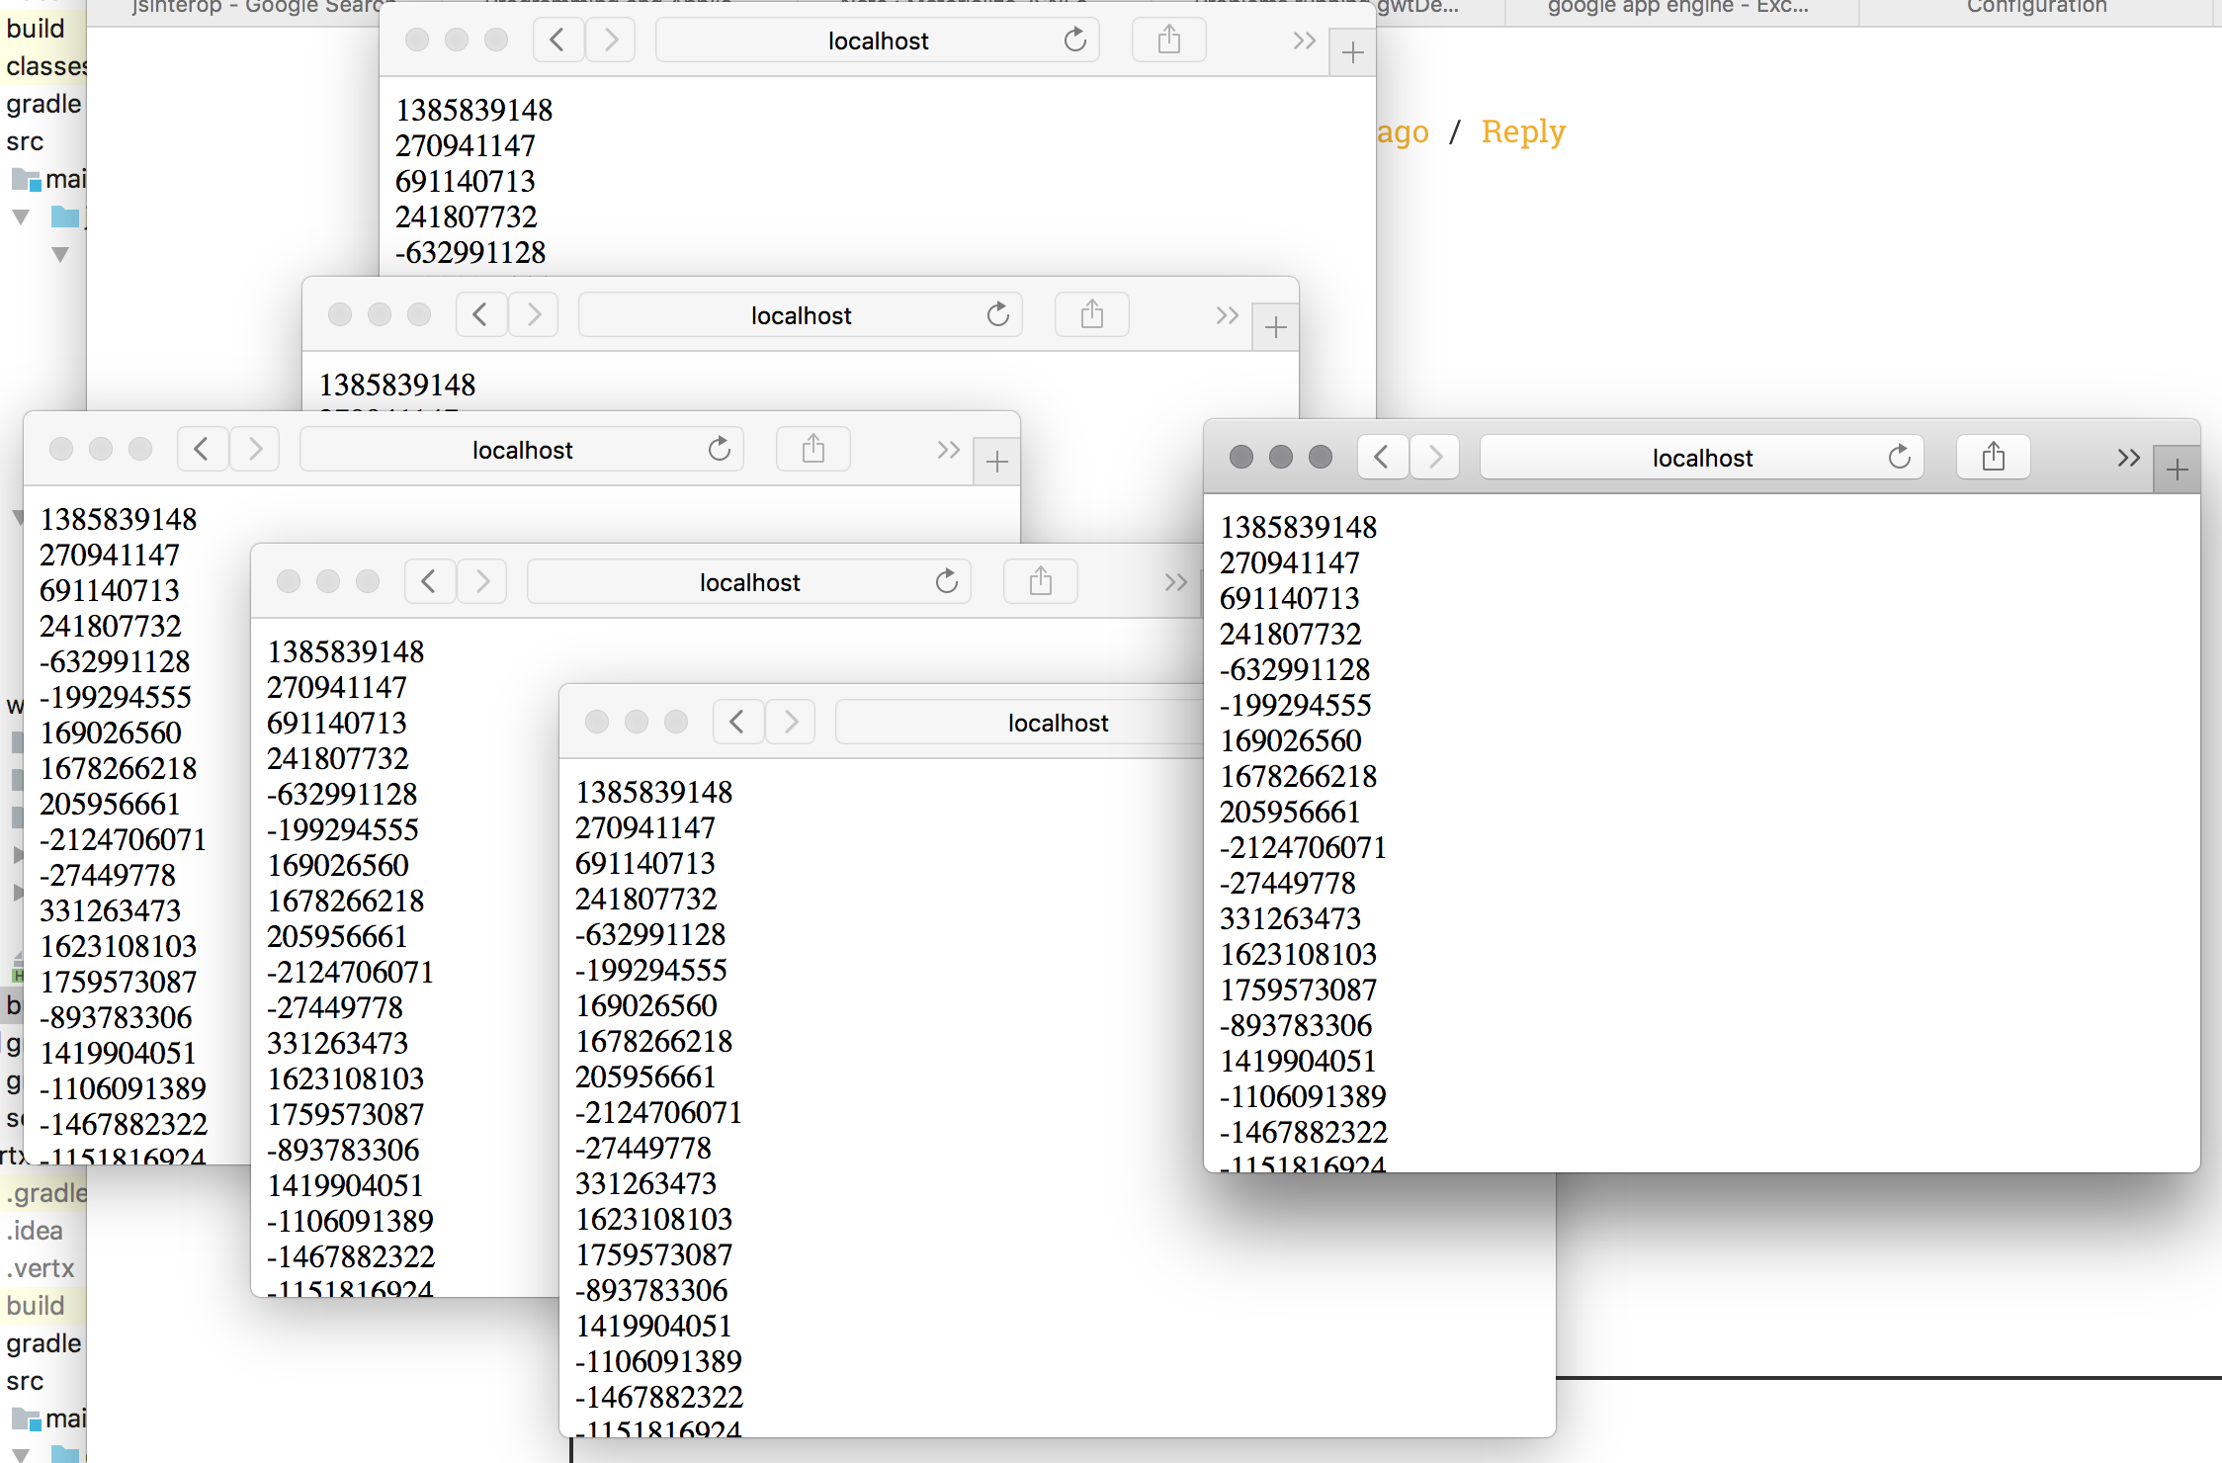2222x1463 pixels.
Task: Reload page in the topmost center Safari window
Action: pos(1074,41)
